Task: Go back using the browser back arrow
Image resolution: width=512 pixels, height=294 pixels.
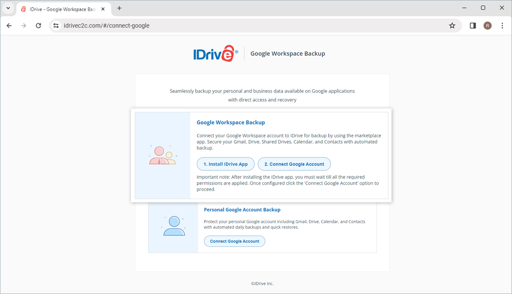Action: point(9,26)
